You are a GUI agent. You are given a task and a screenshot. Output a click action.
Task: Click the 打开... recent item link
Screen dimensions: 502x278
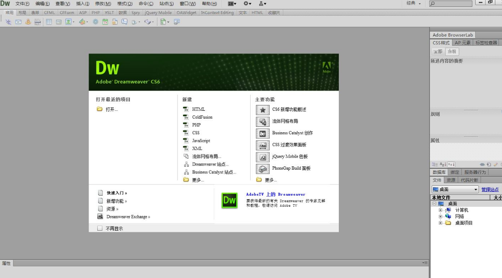112,110
